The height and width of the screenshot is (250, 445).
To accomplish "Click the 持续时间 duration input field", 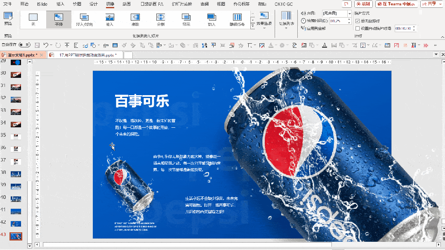I will click(338, 21).
